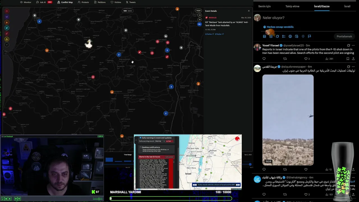Open Yosef Yisrael profile avatar

click(257, 47)
